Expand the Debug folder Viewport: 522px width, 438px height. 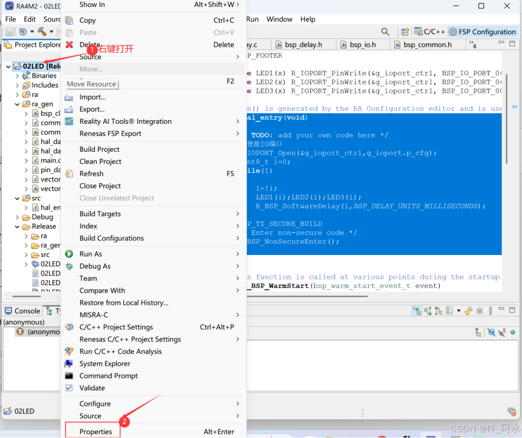pyautogui.click(x=17, y=217)
